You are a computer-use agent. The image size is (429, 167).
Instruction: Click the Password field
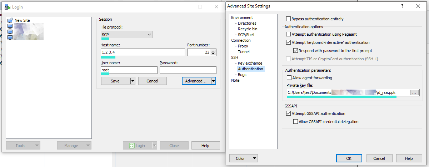pos(188,70)
